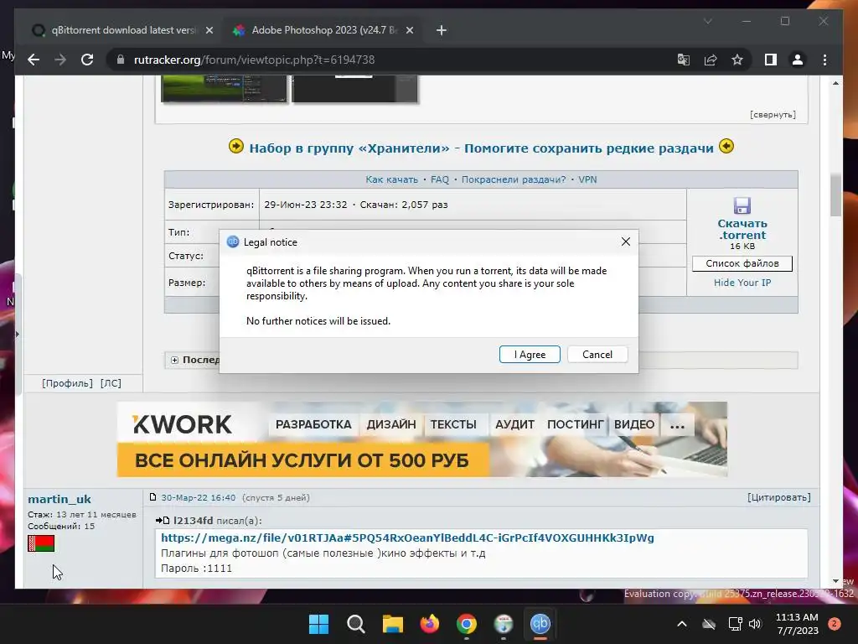Viewport: 858px width, 644px height.
Task: Close the qBittorrent download browser tab
Action: coord(209,30)
